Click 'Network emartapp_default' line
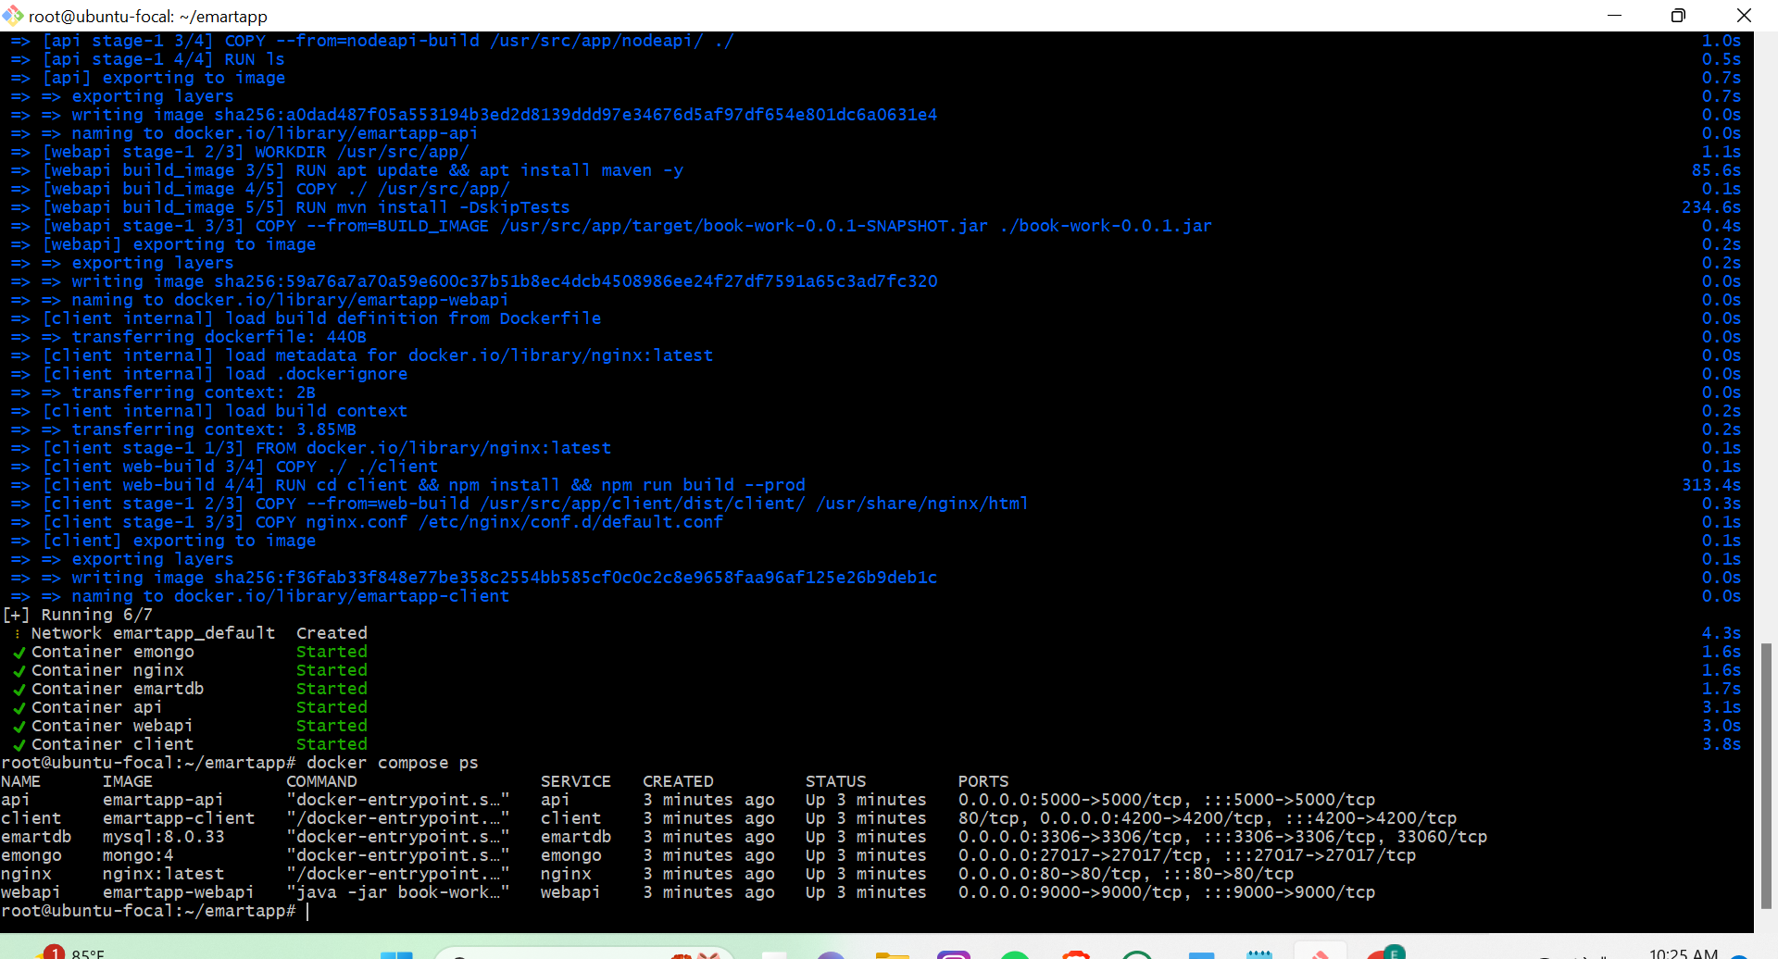Image resolution: width=1778 pixels, height=959 pixels. [154, 633]
